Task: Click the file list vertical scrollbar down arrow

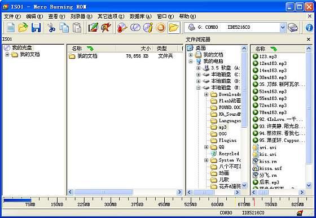Action: pos(309,185)
